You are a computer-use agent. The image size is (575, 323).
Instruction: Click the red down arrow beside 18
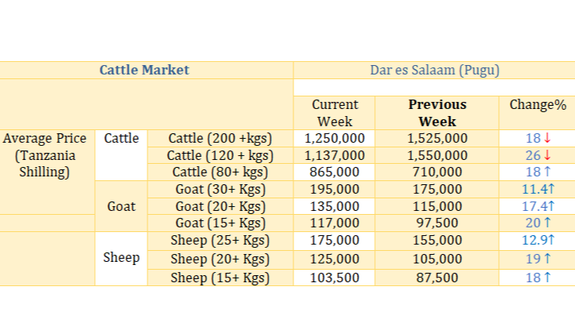point(547,138)
